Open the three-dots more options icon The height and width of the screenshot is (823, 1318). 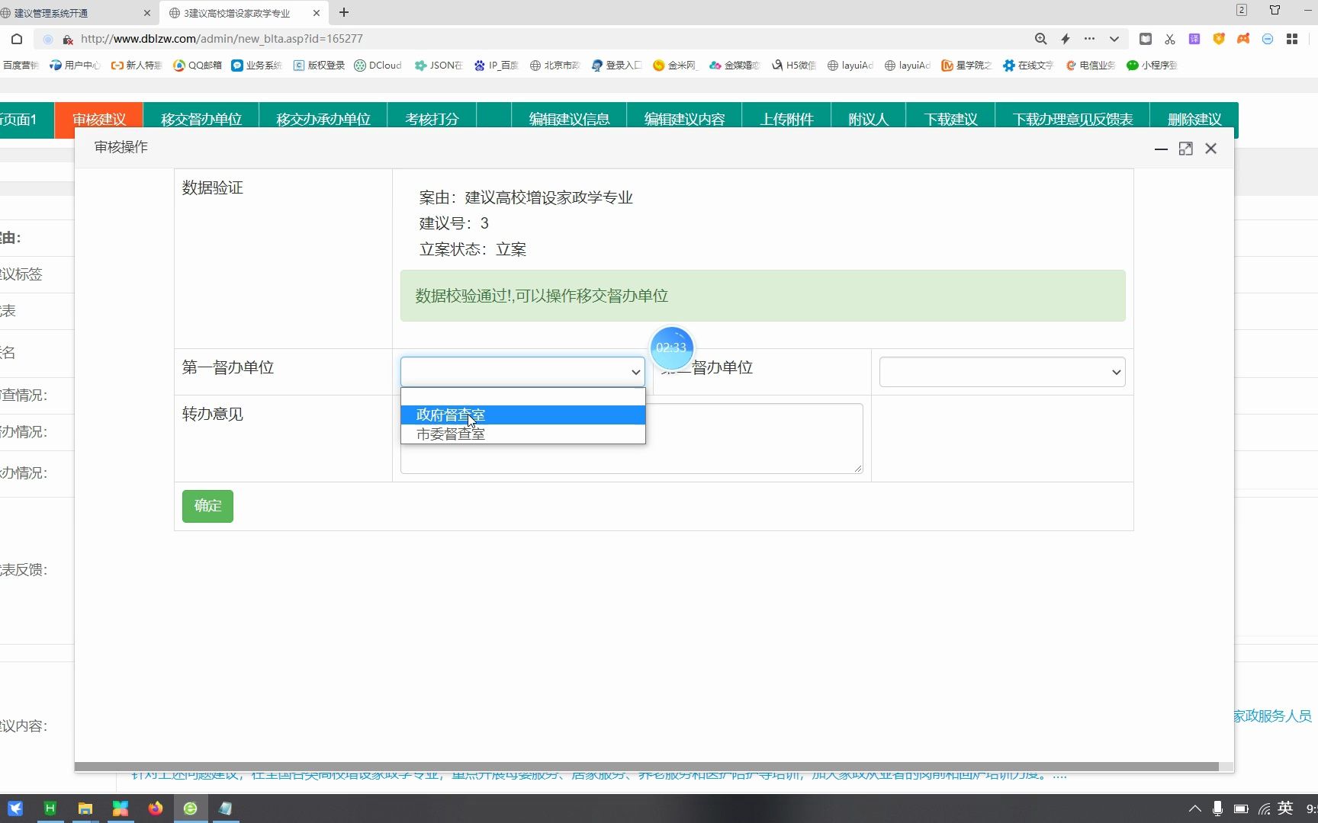point(1089,39)
